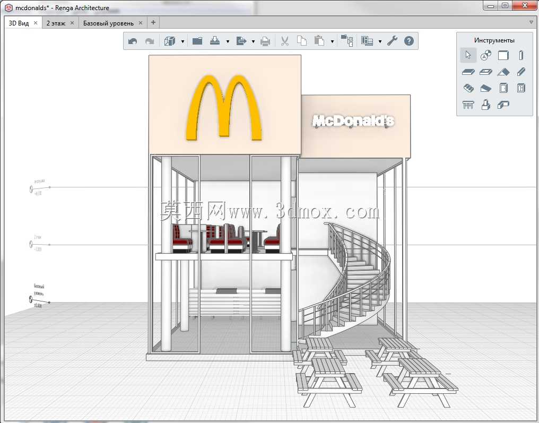Select the Beam tool
Screen dimensions: 539x423
click(x=521, y=72)
